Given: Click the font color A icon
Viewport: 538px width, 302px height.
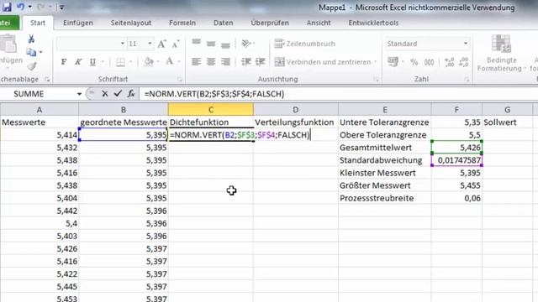Looking at the screenshot, I should (x=170, y=62).
